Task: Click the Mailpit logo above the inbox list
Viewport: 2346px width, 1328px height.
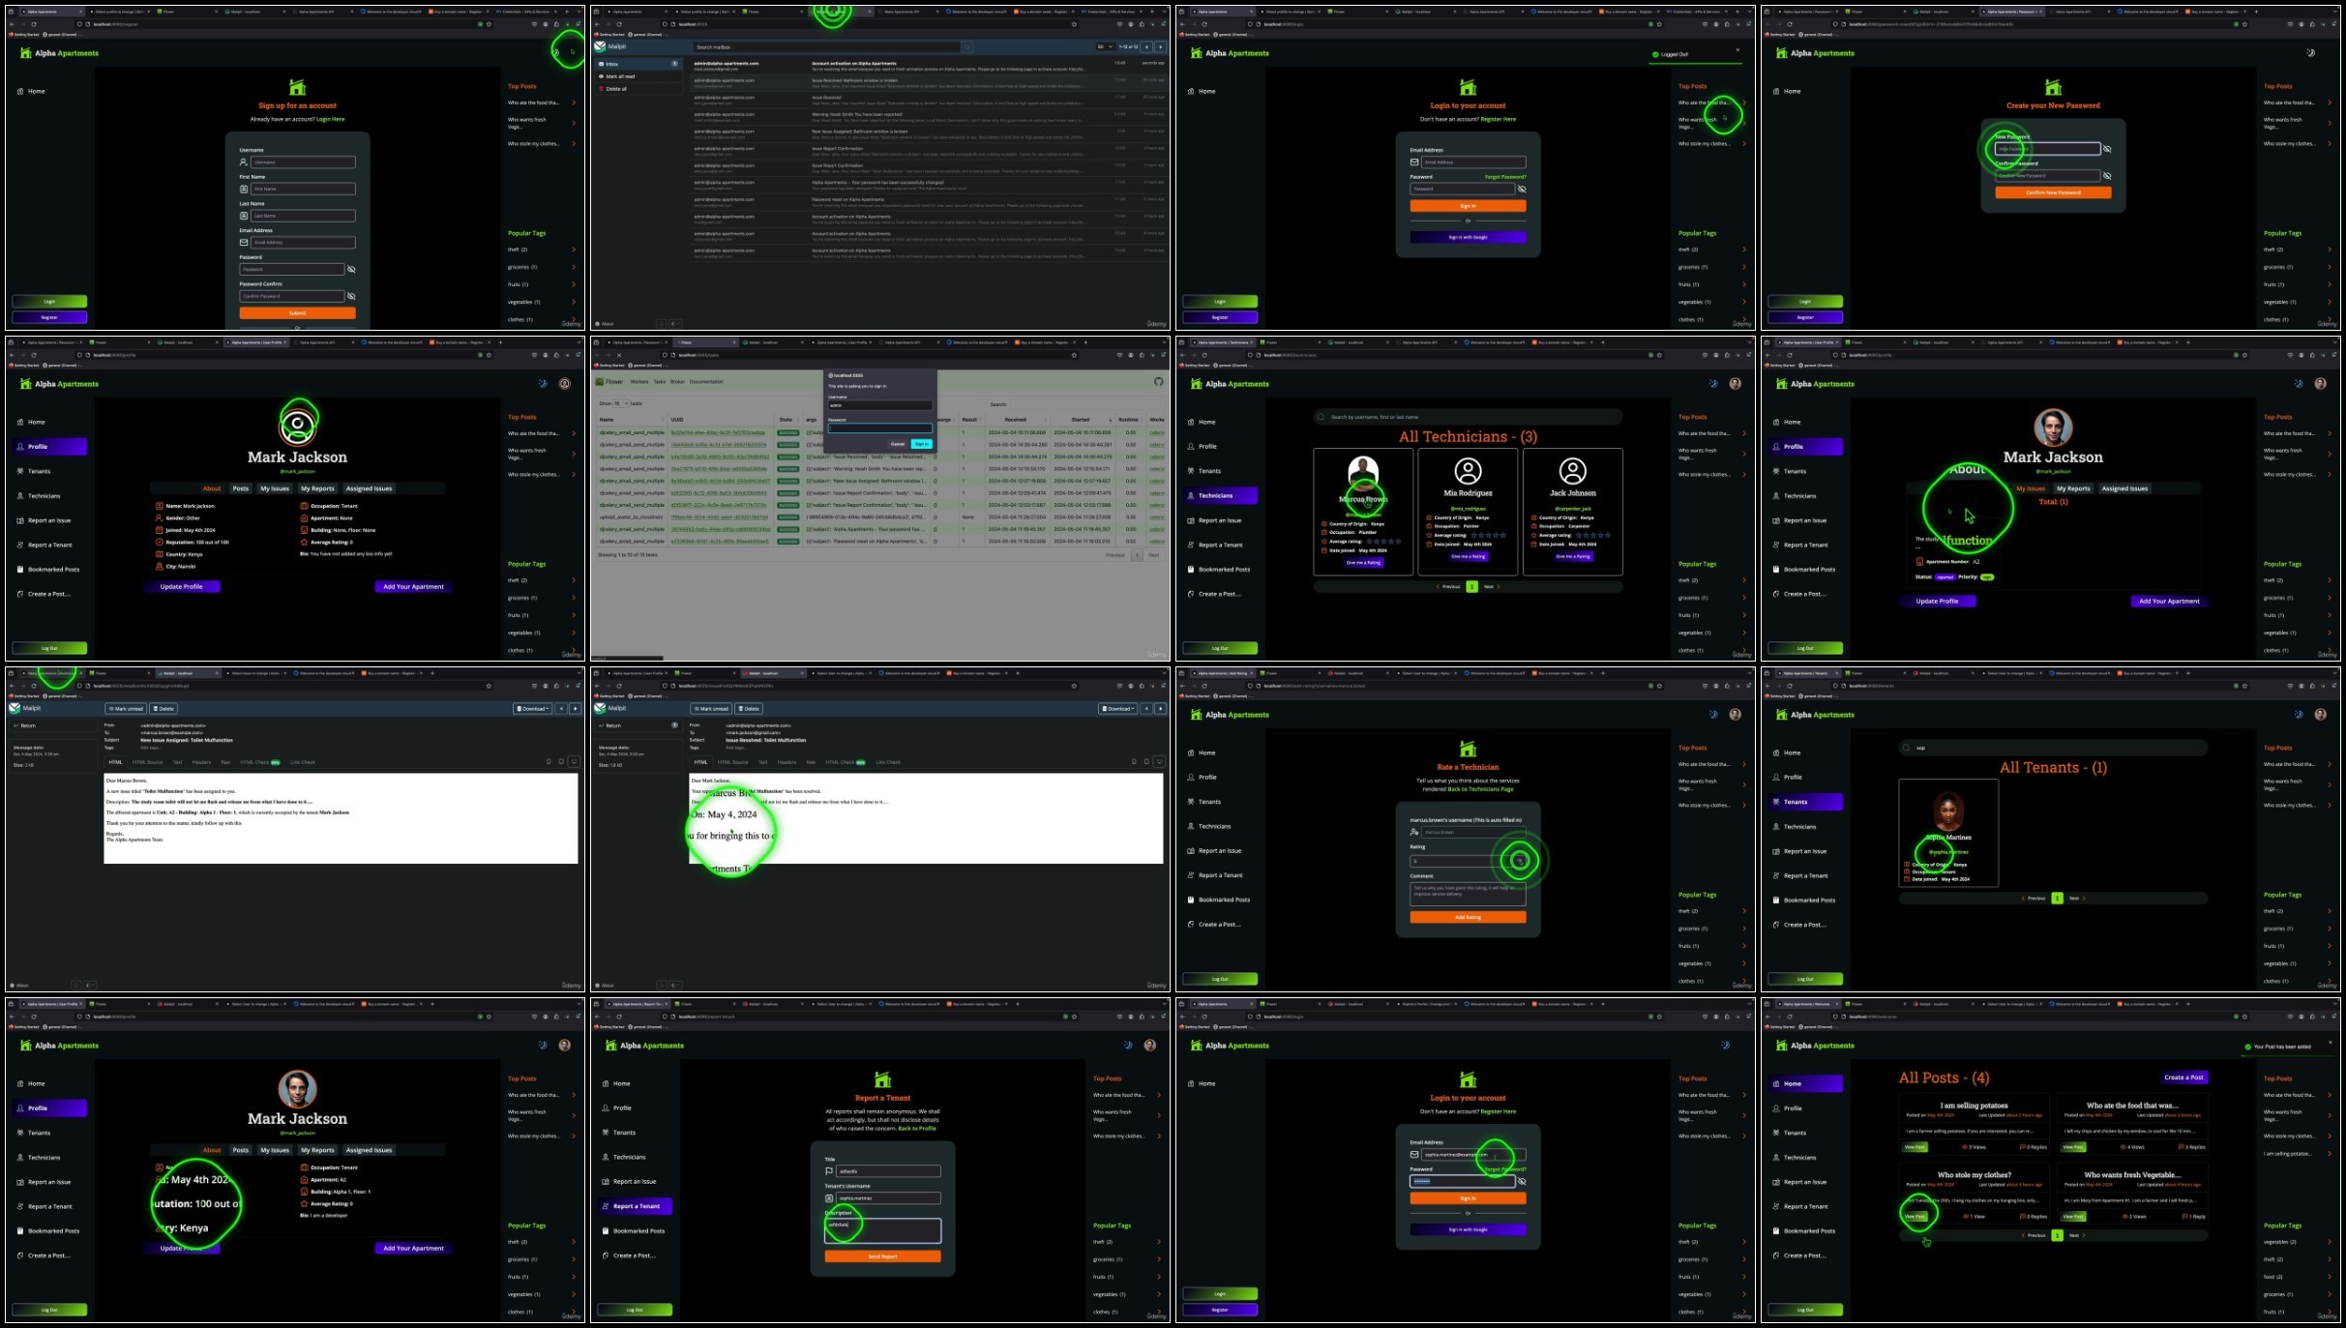Action: 600,46
